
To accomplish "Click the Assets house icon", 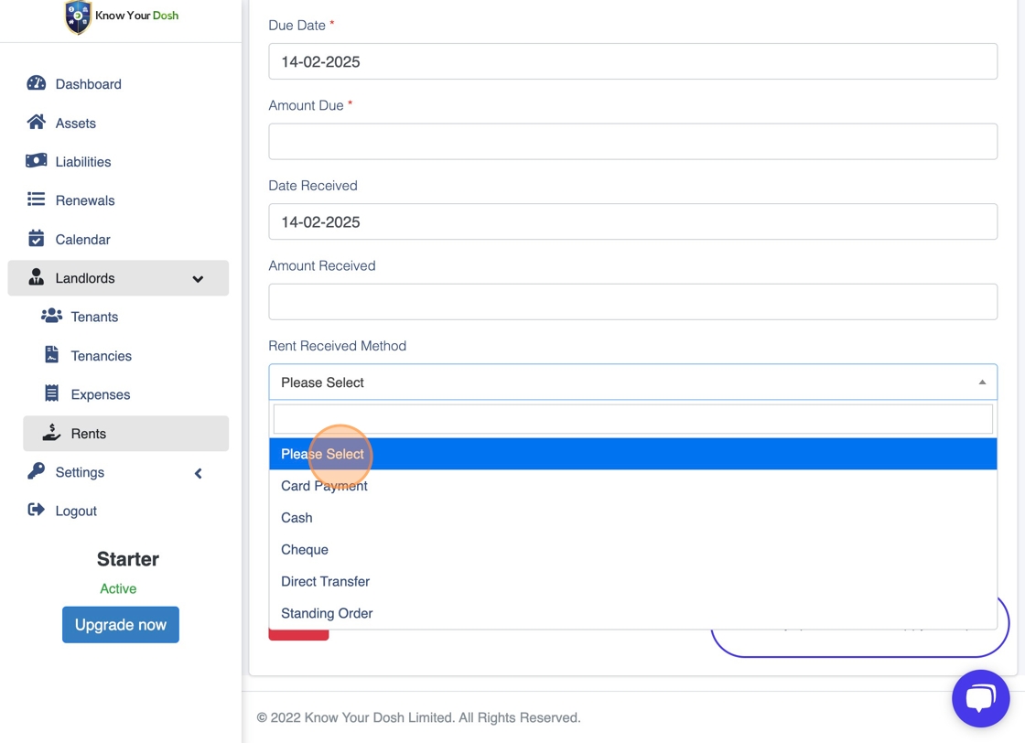I will pyautogui.click(x=37, y=122).
